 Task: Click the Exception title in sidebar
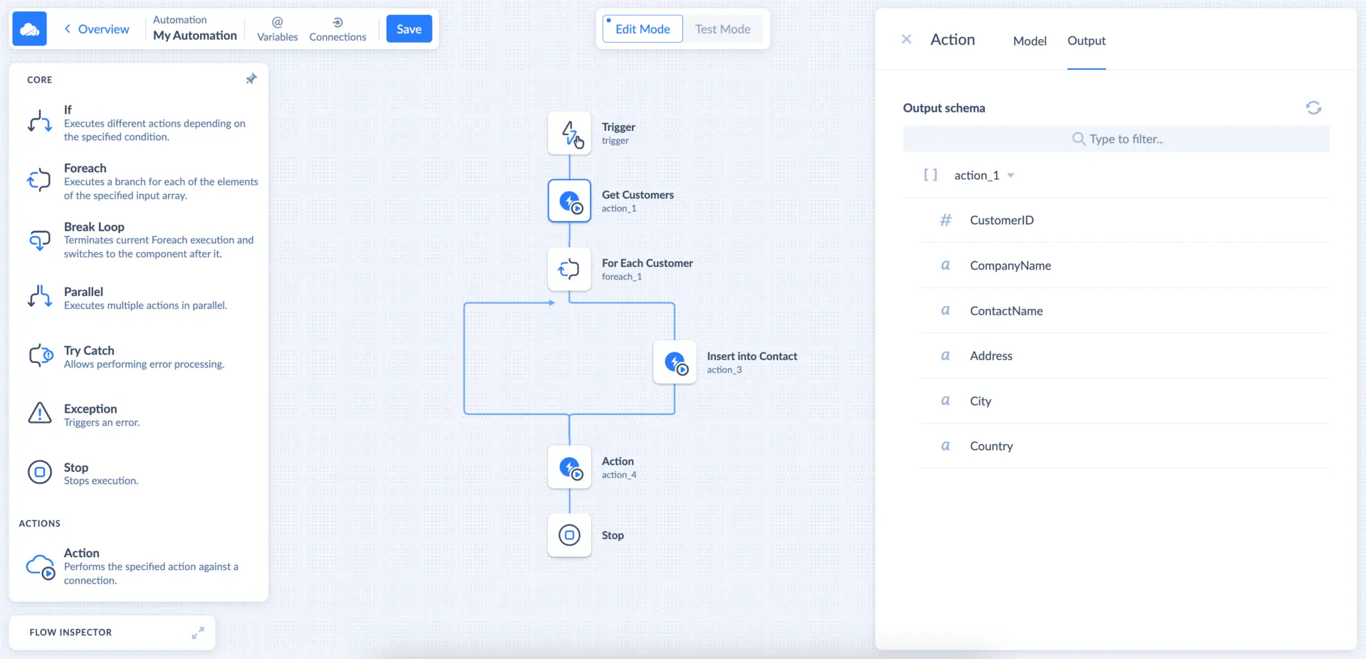pos(90,408)
